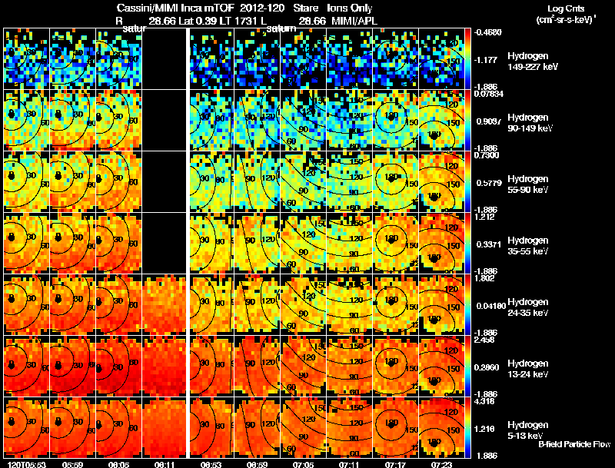
Task: Click the Hydrogen 5-13 keV color bar
Action: tap(467, 427)
